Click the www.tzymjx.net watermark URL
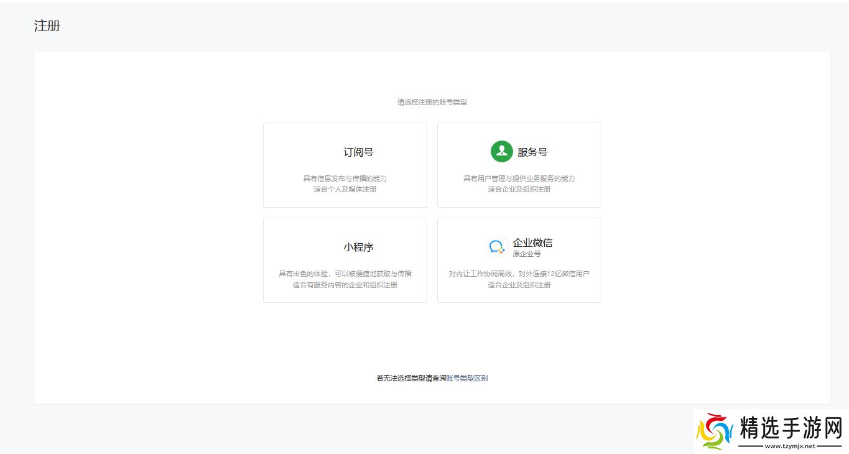The height and width of the screenshot is (454, 849). (790, 446)
